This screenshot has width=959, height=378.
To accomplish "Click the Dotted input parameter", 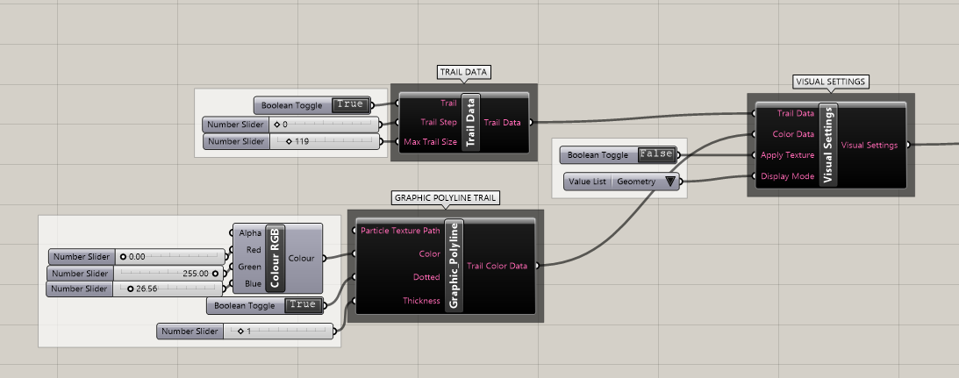I will [x=426, y=277].
